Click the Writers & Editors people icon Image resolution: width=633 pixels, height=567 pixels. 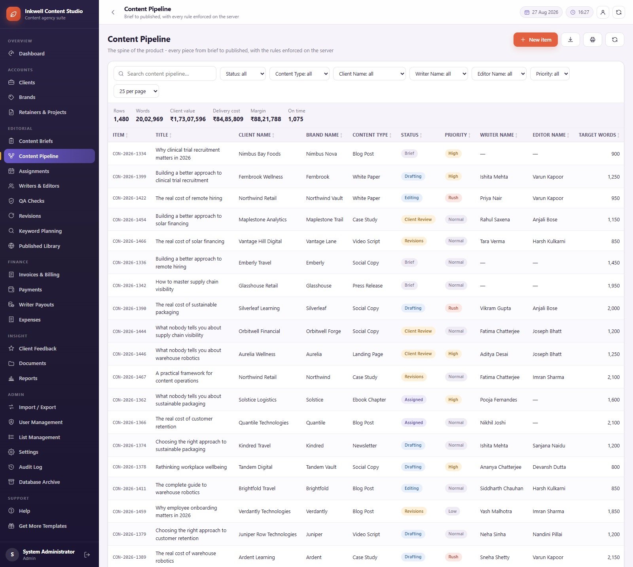coord(11,186)
